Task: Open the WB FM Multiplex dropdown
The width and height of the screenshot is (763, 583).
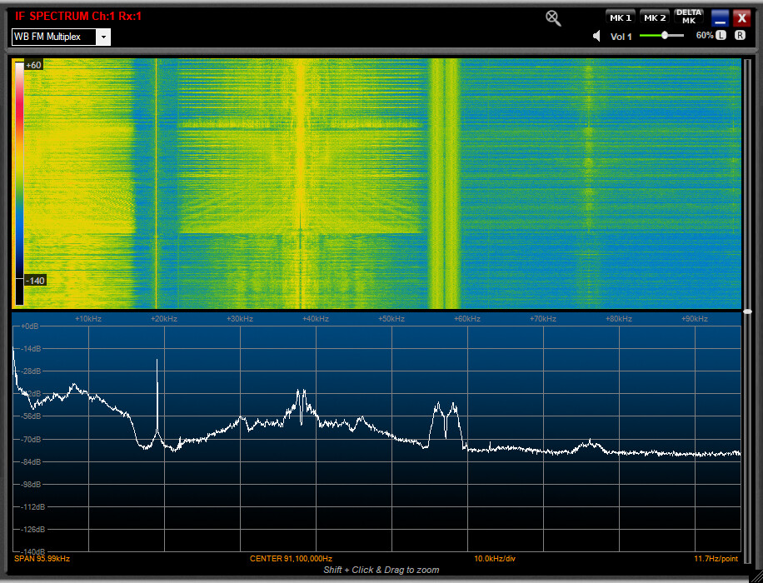Action: (103, 37)
